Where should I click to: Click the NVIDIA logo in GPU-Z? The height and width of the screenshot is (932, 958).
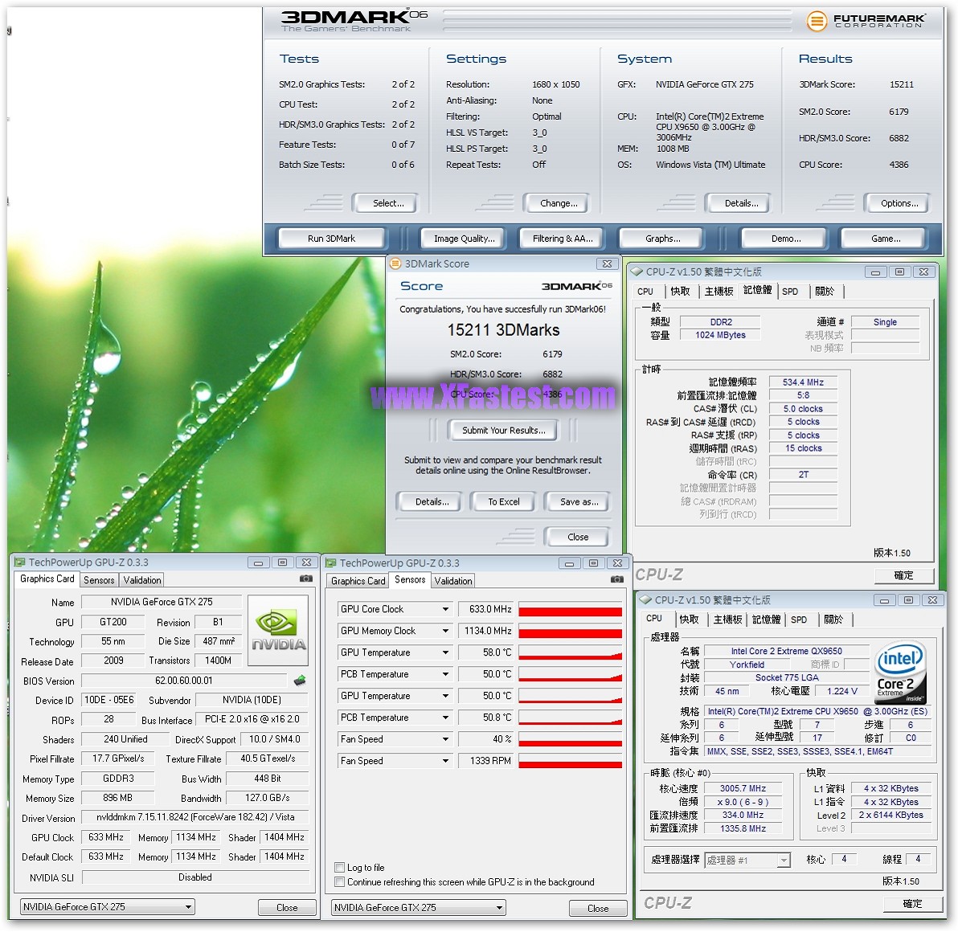pyautogui.click(x=278, y=630)
